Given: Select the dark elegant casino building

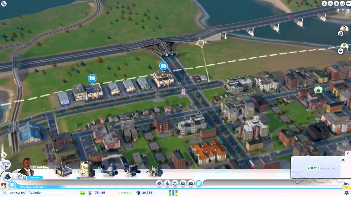Looking at the screenshot, I should (132, 170).
